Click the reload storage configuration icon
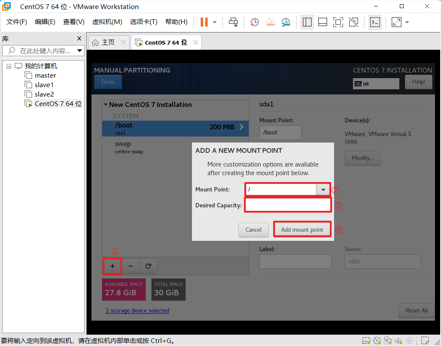Viewport: 441px width, 346px height. coord(148,266)
